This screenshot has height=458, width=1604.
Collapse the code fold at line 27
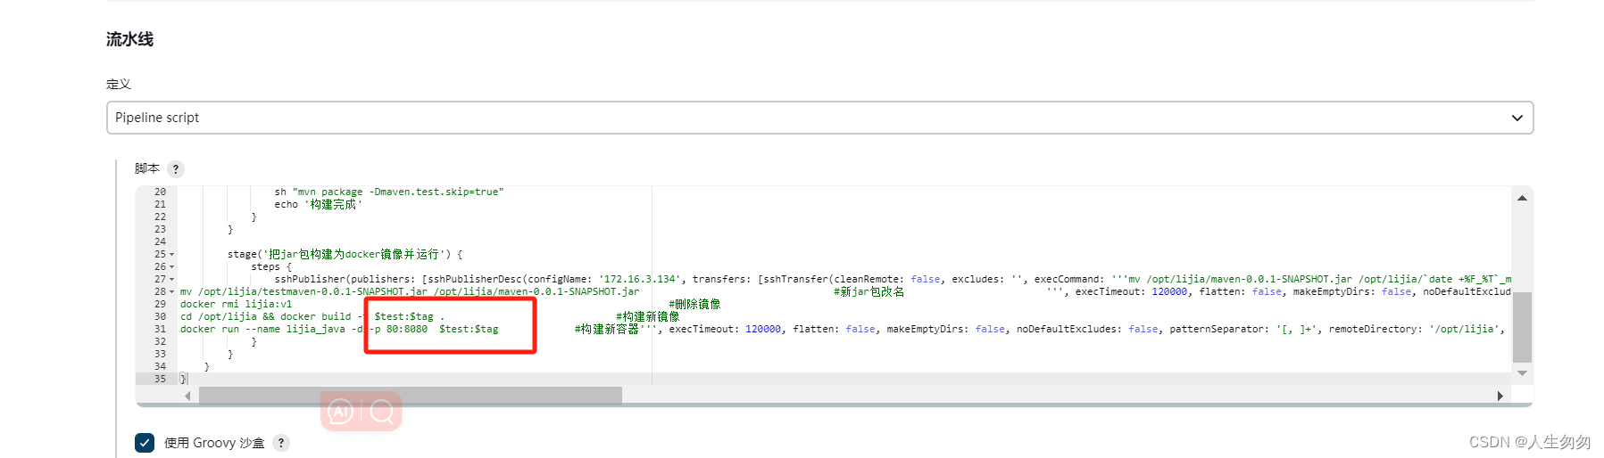click(171, 280)
